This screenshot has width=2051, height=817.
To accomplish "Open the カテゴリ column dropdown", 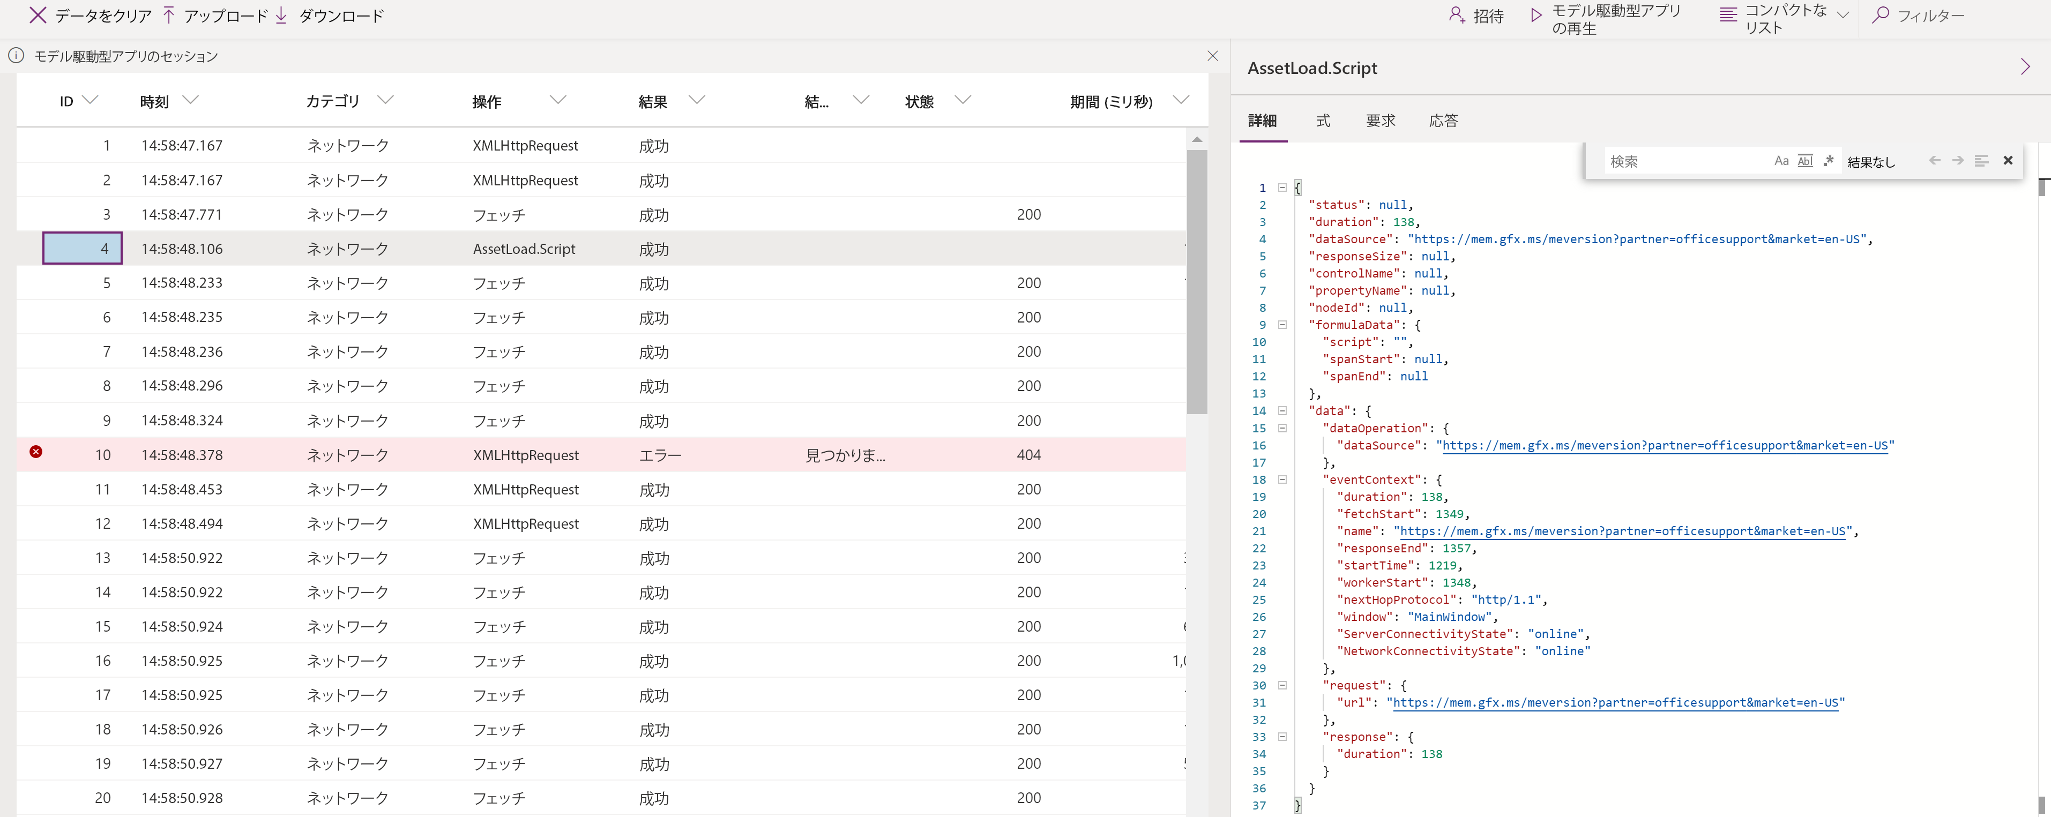I will (x=385, y=100).
